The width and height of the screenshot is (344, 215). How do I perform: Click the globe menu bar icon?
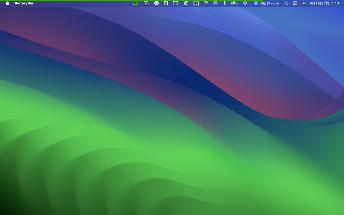186,3
